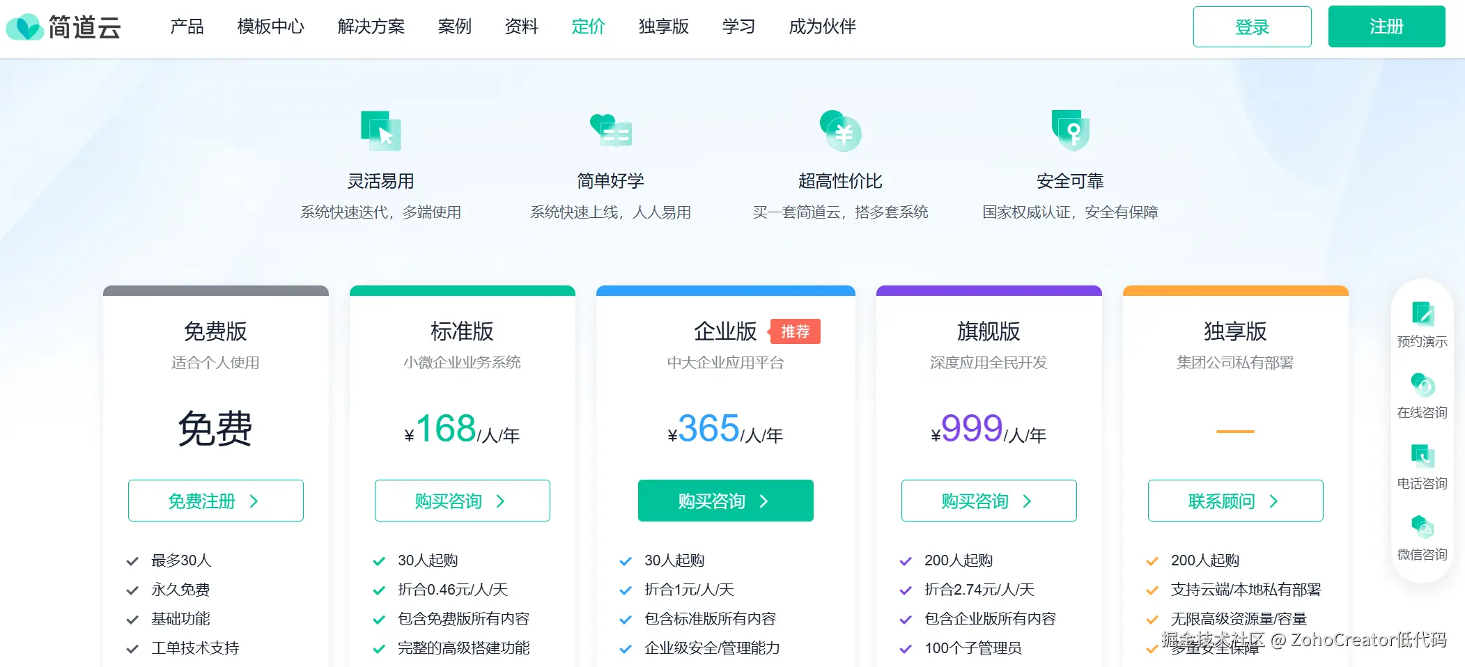Image resolution: width=1465 pixels, height=667 pixels.
Task: Click 基础功能 feature text
Action: coord(180,619)
